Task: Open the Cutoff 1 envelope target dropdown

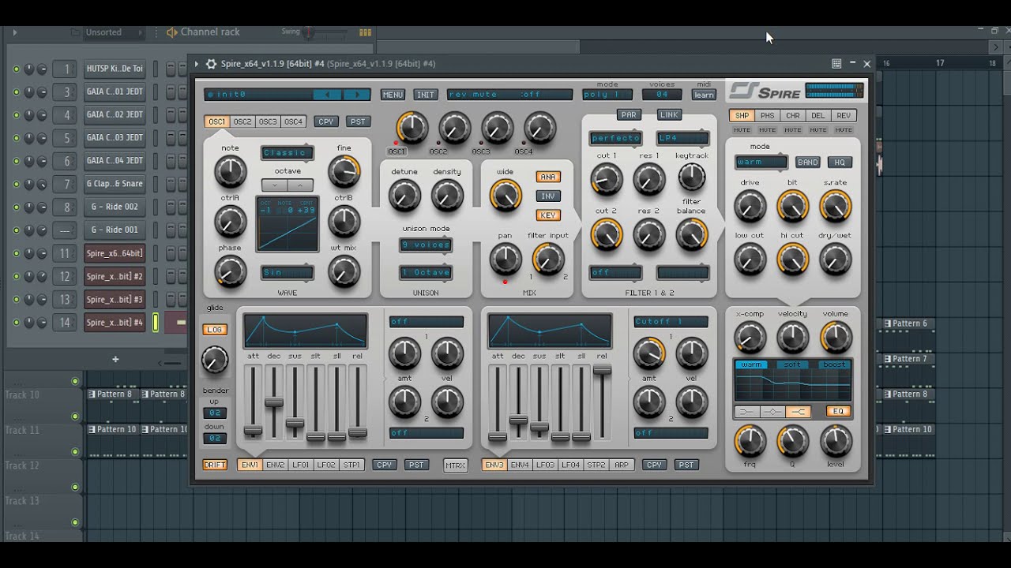Action: coord(671,322)
